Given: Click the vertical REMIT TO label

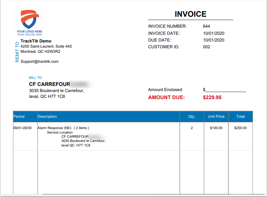Looking at the screenshot, I should [17, 52].
